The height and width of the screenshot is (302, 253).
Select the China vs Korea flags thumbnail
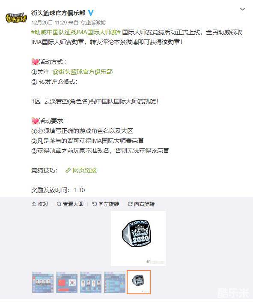point(67,282)
